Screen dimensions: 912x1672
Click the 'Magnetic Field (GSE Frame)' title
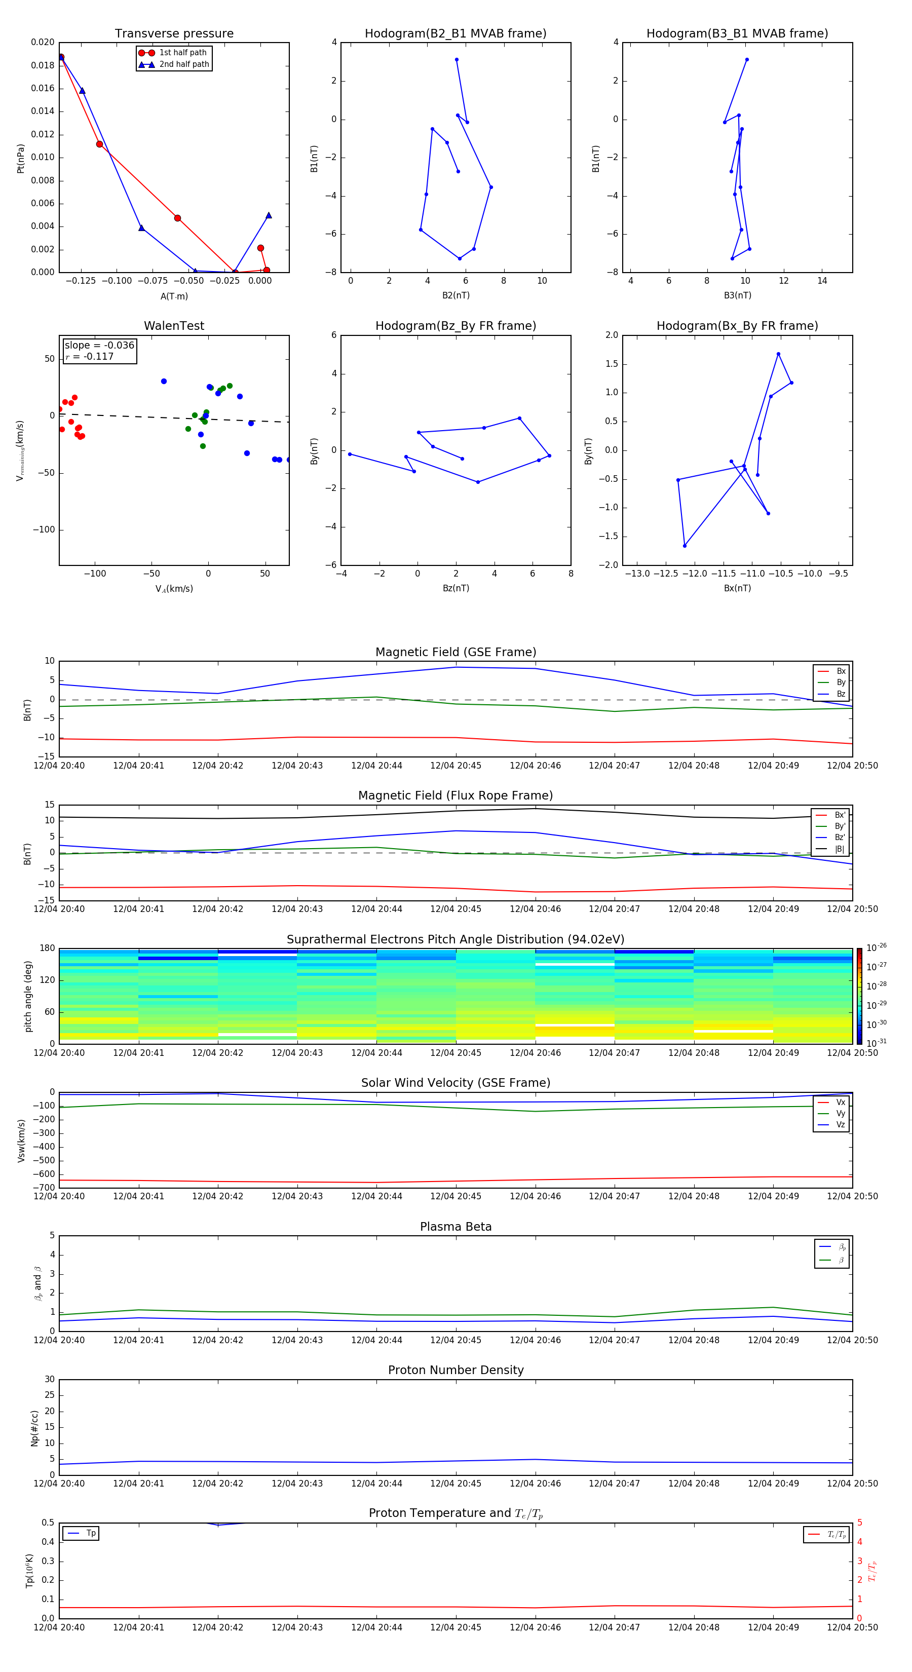pos(455,652)
